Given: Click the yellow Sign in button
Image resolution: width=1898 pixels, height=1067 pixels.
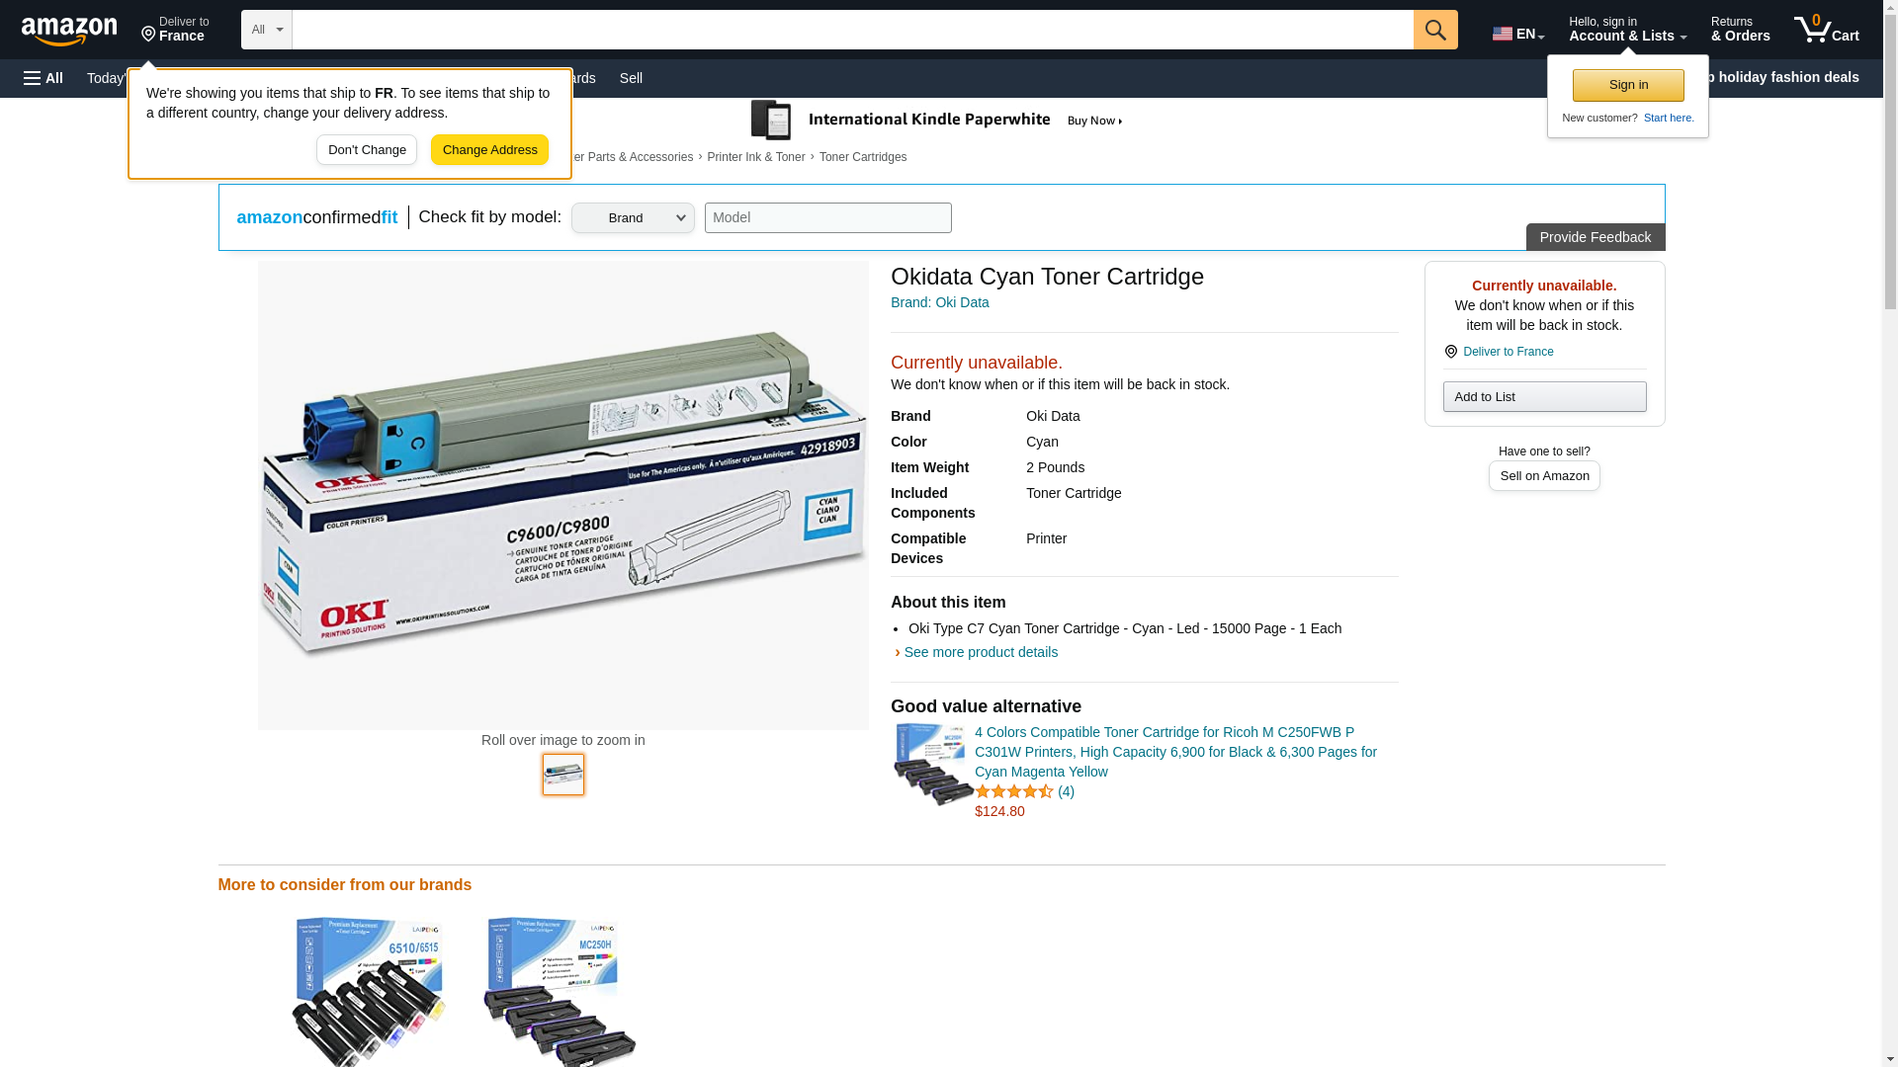Looking at the screenshot, I should point(1627,85).
